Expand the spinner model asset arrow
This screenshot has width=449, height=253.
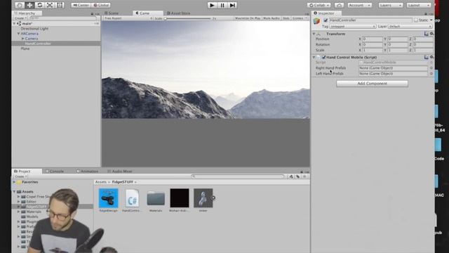213,197
